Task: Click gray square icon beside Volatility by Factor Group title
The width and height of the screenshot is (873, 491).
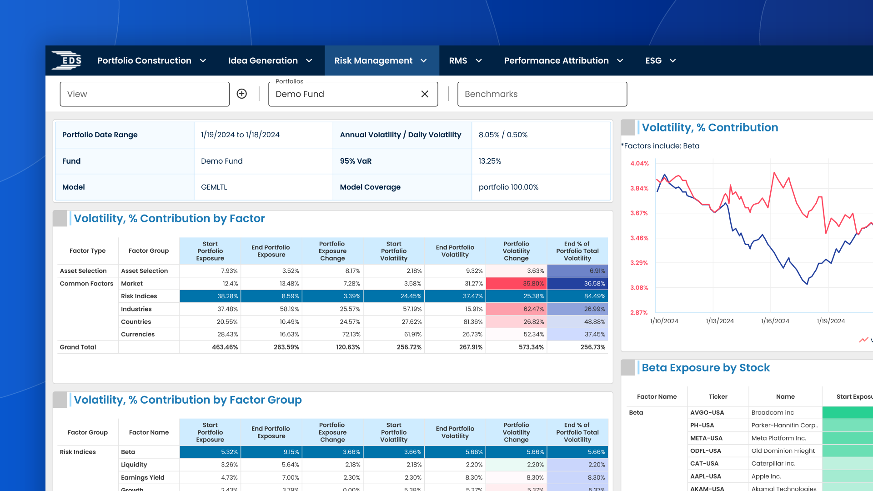Action: point(60,400)
